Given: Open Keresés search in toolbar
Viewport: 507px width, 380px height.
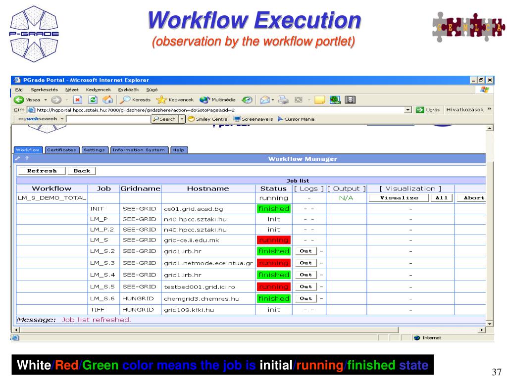Looking at the screenshot, I should point(135,100).
